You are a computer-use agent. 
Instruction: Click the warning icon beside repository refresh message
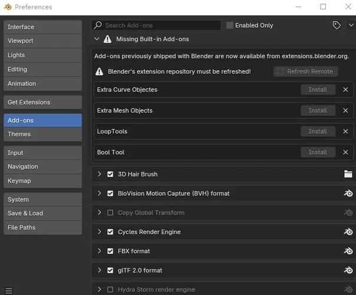pos(99,71)
